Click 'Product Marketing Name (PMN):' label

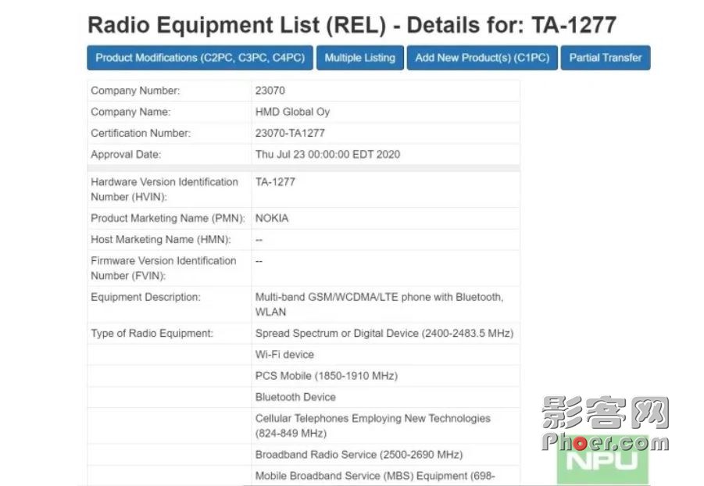point(168,218)
